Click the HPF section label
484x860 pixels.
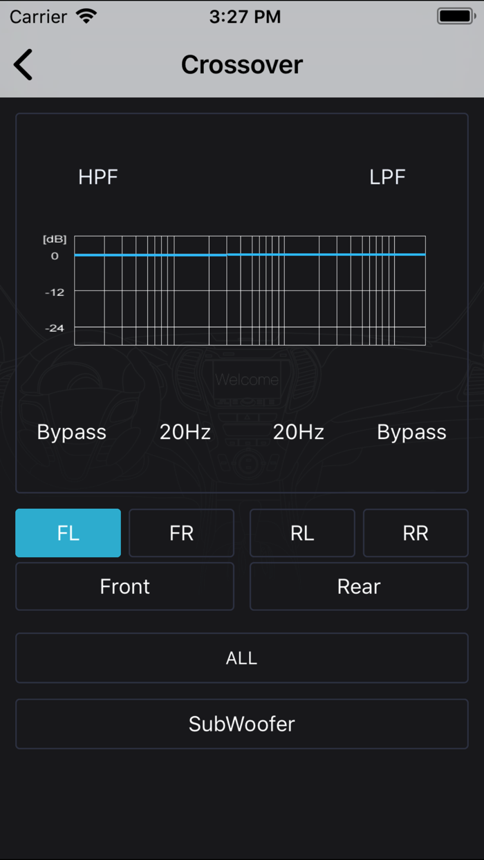[97, 177]
